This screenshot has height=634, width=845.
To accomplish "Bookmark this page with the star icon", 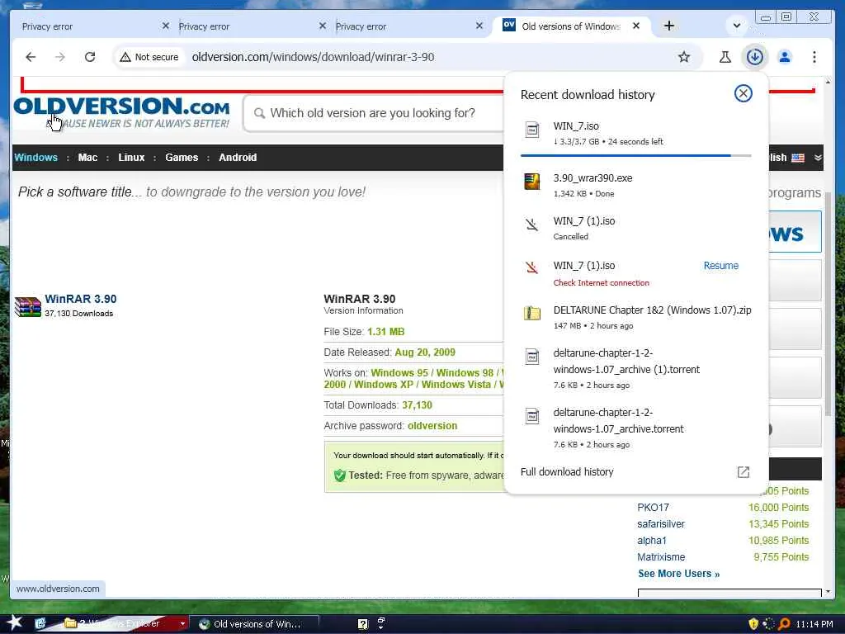I will click(x=684, y=57).
